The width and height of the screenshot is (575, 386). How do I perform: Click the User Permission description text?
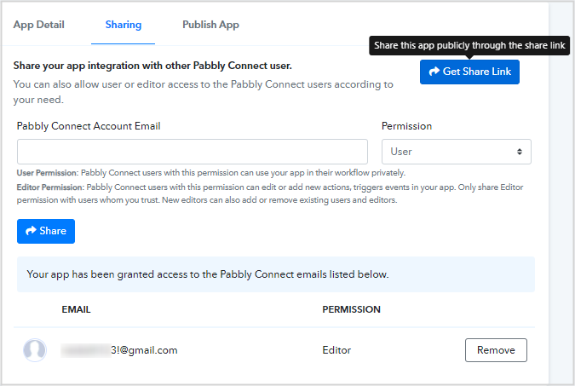[x=211, y=173]
